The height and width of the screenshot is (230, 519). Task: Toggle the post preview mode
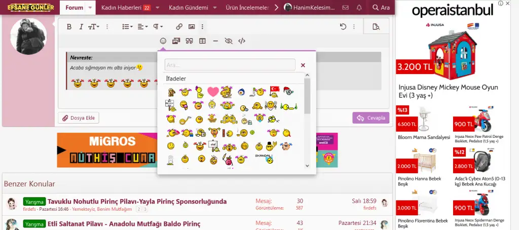[376, 27]
